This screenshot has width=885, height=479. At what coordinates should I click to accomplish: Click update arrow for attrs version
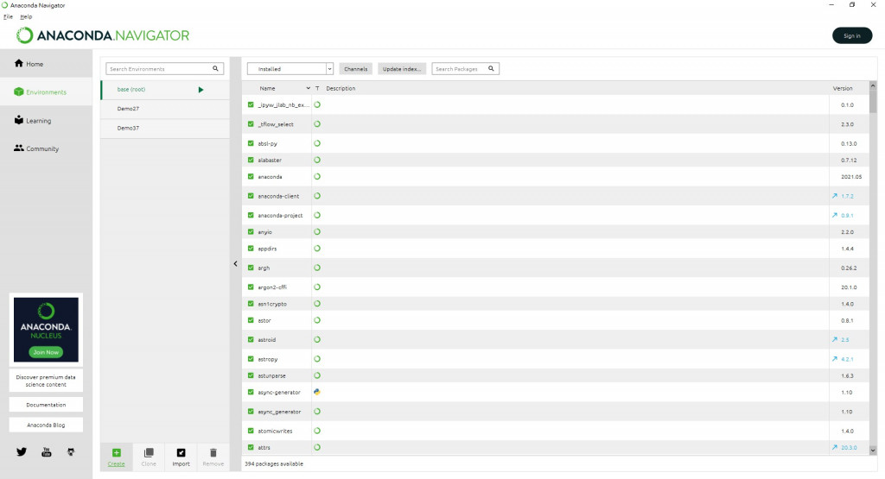834,447
